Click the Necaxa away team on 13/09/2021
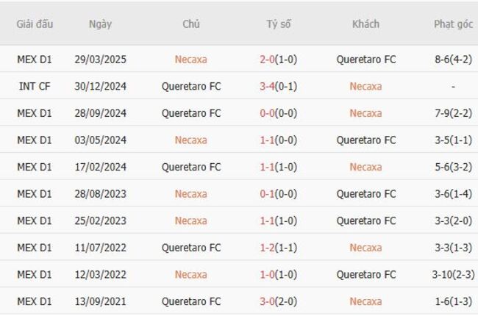478x316 pixels. coord(365,301)
